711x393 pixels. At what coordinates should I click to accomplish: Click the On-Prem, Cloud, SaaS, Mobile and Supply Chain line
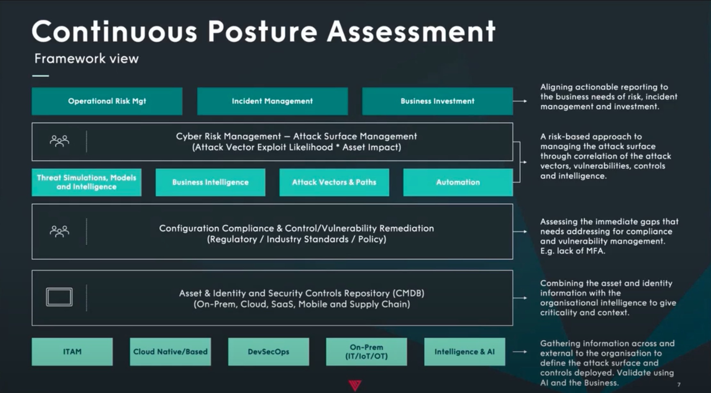302,304
